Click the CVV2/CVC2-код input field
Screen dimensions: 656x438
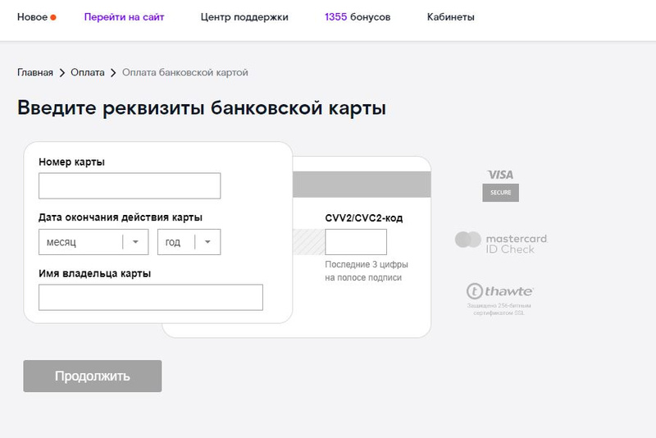(356, 242)
